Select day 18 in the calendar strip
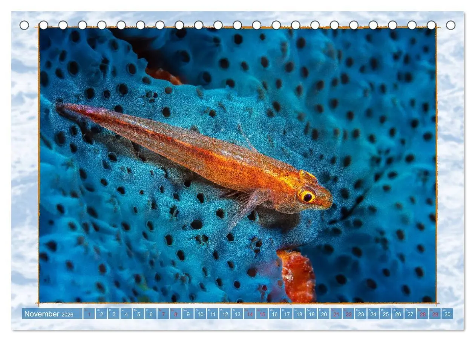Screen dimensions: 475x341 (x=299, y=314)
